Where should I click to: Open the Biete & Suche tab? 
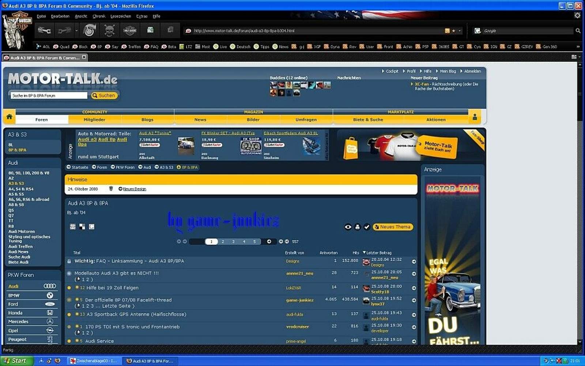point(368,119)
